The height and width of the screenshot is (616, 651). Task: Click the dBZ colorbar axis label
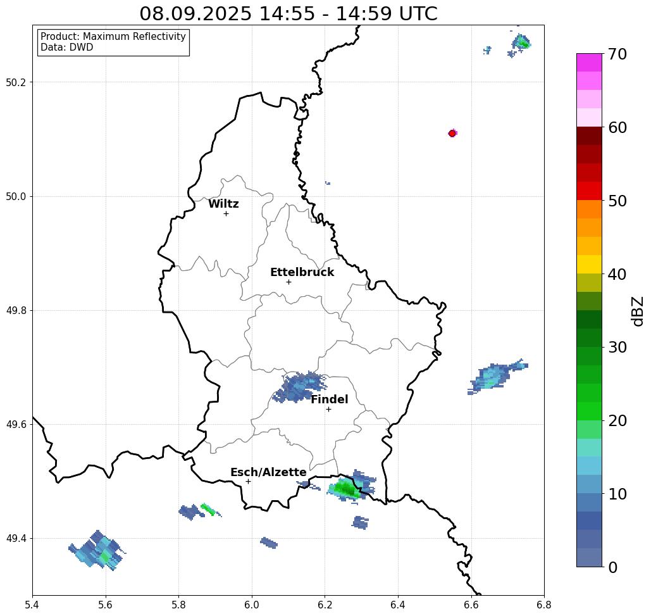(637, 311)
